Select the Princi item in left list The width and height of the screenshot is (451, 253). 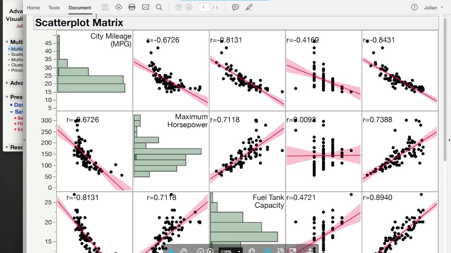[17, 70]
